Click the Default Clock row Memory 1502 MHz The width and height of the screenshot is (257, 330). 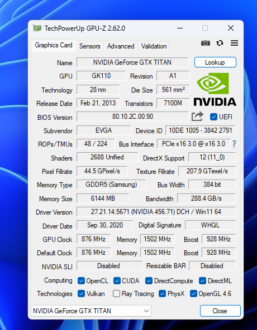pos(157,253)
